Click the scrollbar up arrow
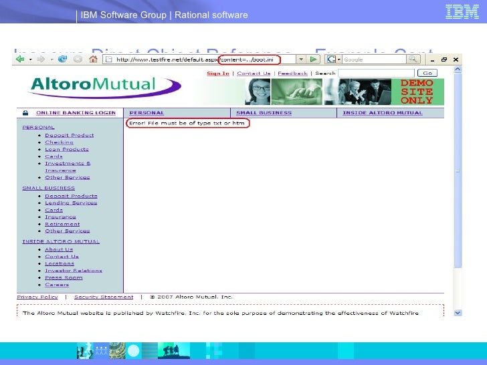This screenshot has height=365, width=487. pyautogui.click(x=458, y=70)
